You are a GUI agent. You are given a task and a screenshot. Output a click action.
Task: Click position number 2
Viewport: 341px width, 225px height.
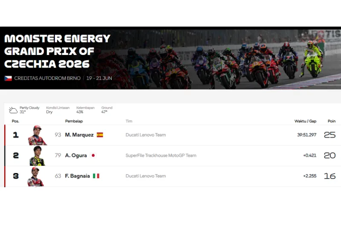click(x=16, y=156)
